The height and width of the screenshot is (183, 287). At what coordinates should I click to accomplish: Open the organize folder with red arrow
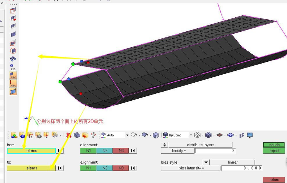(85, 135)
